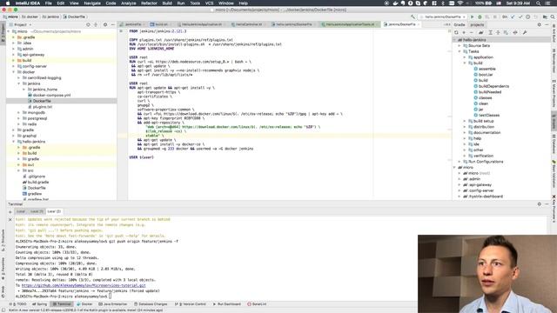Select docker-compose.yml in project tree

(x=49, y=96)
